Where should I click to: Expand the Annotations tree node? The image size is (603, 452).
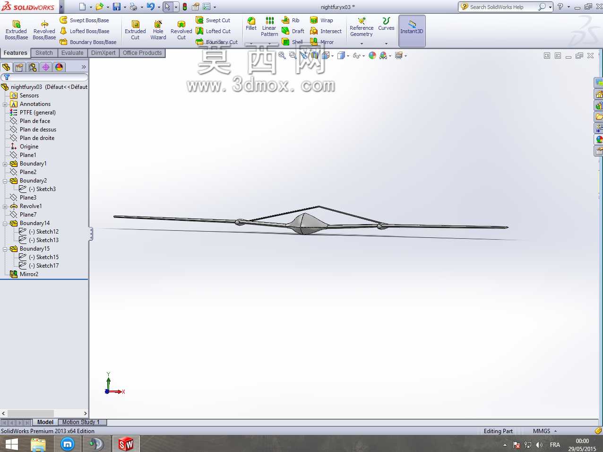click(x=5, y=104)
